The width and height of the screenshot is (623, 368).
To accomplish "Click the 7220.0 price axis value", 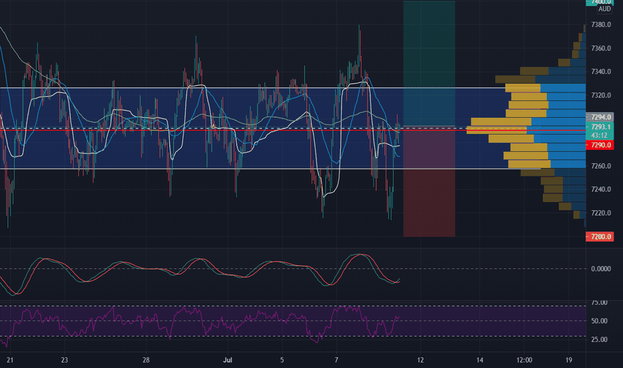I will [601, 213].
